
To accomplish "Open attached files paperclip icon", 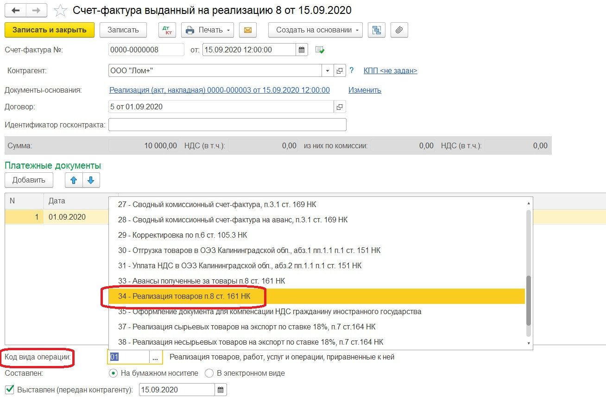I will [x=399, y=30].
